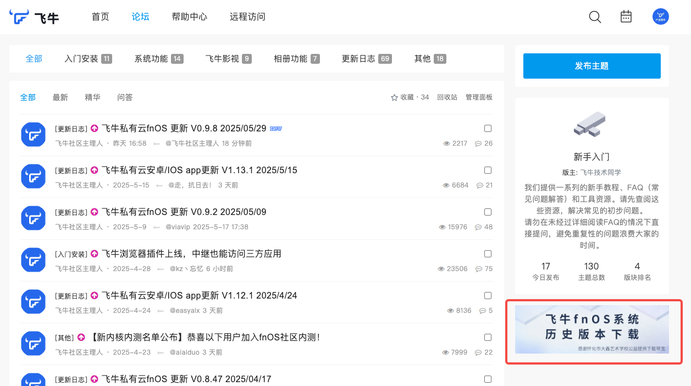The height and width of the screenshot is (386, 691).
Task: Select the 问答 sort tab
Action: point(125,97)
